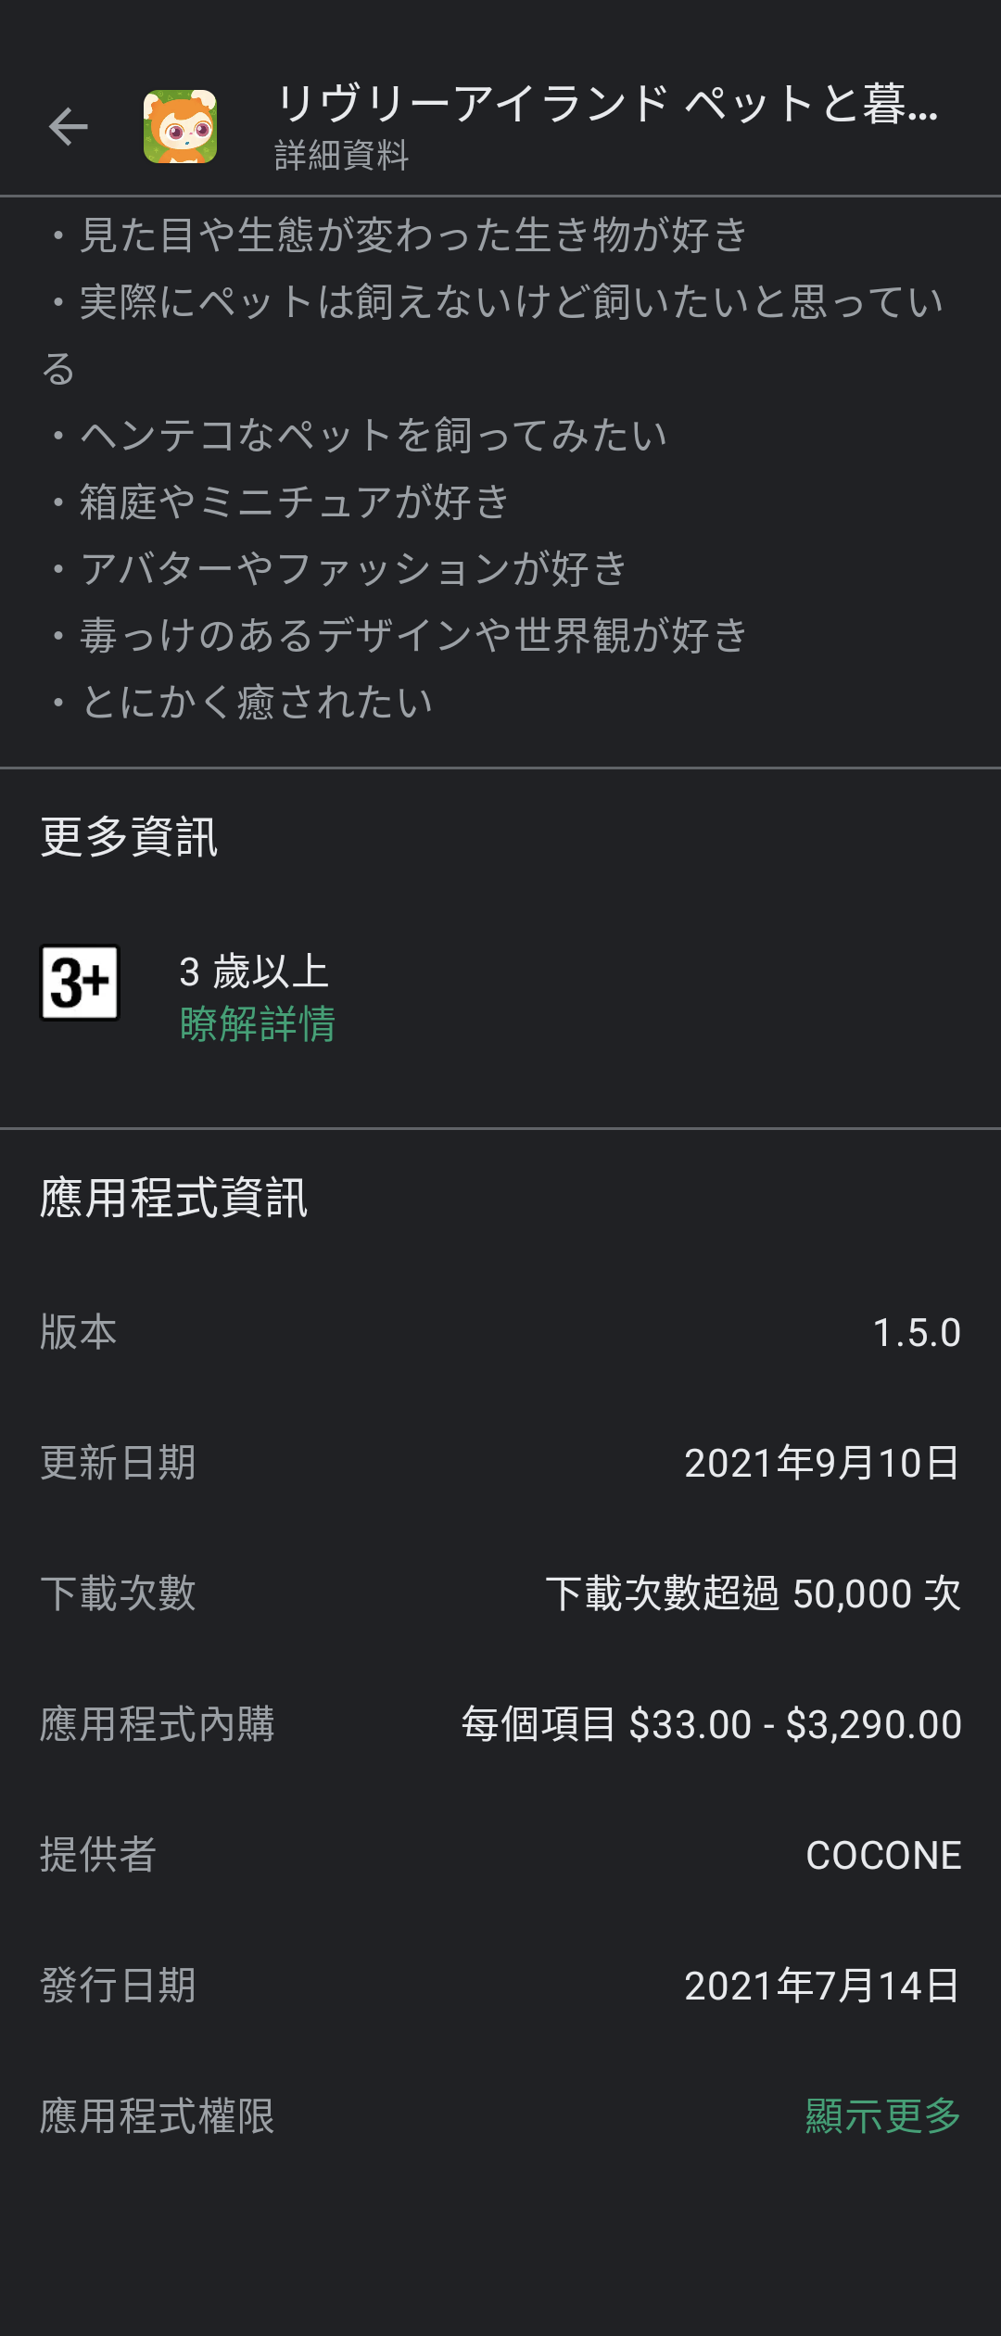Tap the 下載次數超過 50,000 次 text
1001x2336 pixels.
click(753, 1593)
